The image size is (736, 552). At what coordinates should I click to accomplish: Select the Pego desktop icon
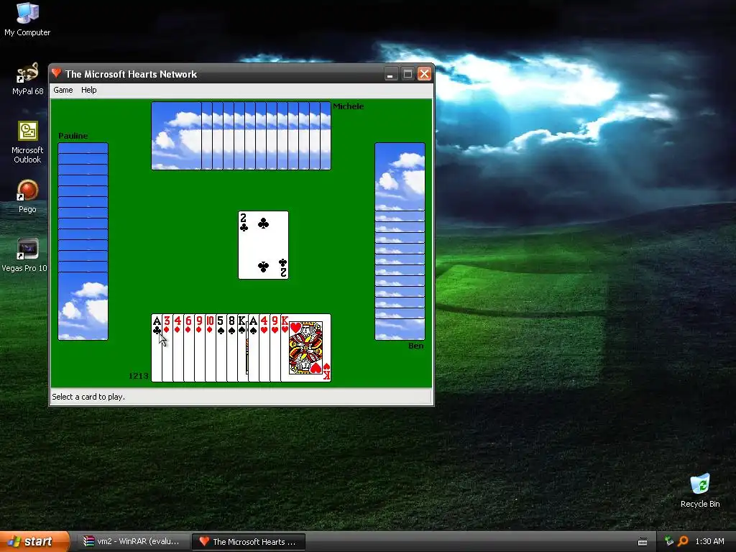pyautogui.click(x=27, y=197)
